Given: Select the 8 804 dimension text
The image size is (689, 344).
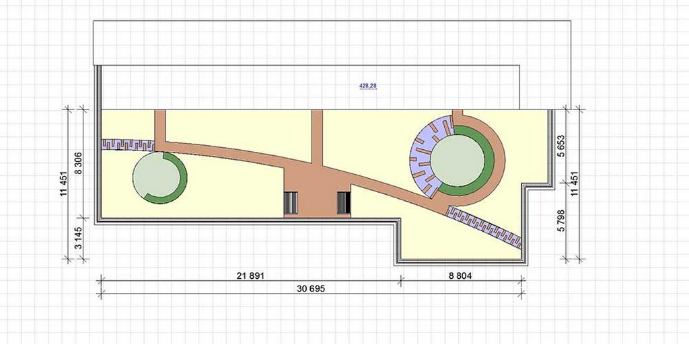Looking at the screenshot, I should pos(462,275).
